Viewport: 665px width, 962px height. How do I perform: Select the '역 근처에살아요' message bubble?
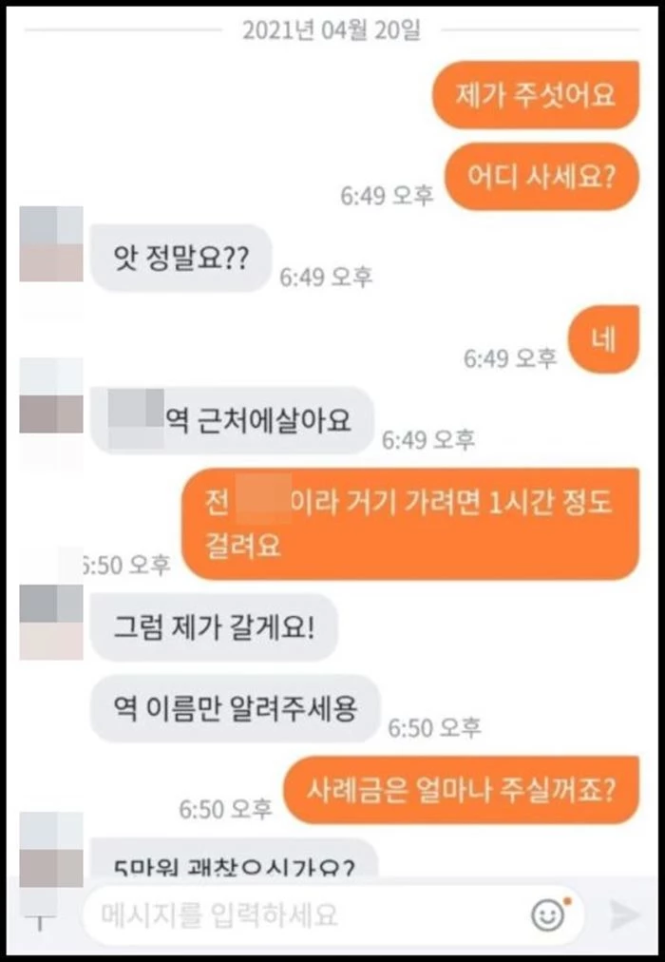232,421
